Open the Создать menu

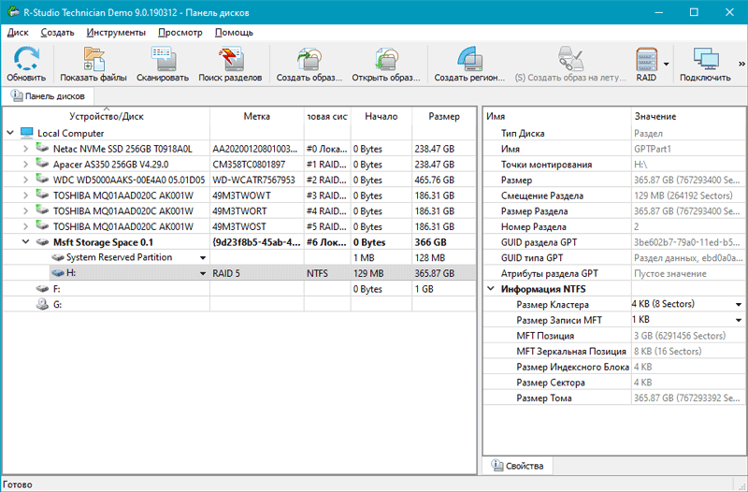tap(57, 33)
